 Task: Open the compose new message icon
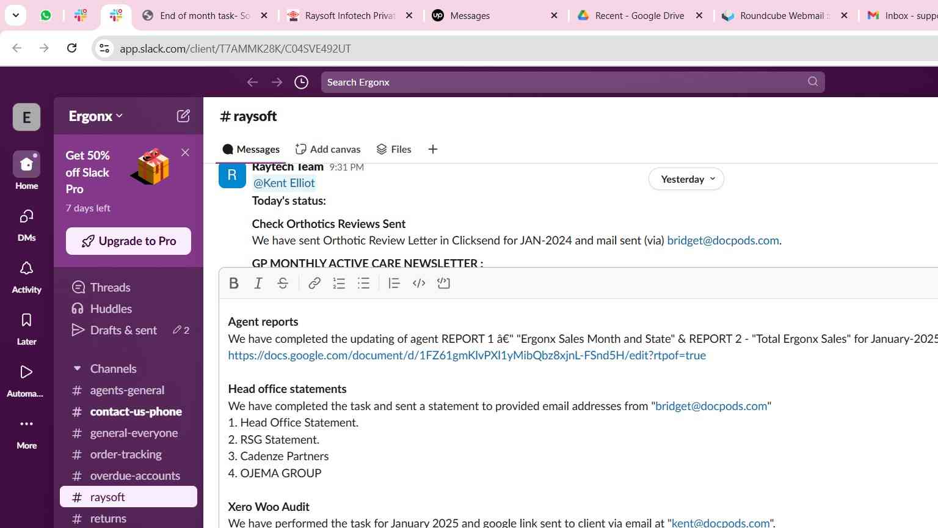click(183, 116)
